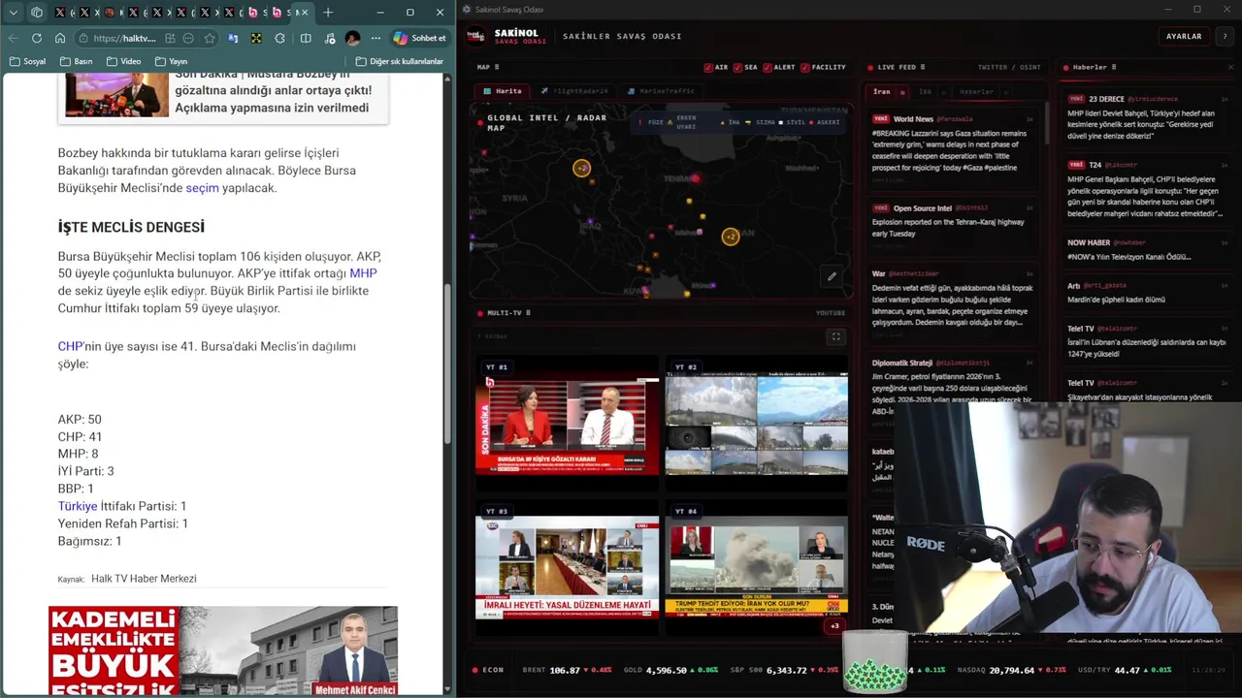
Task: Follow the CHP link in article
Action: (x=70, y=346)
